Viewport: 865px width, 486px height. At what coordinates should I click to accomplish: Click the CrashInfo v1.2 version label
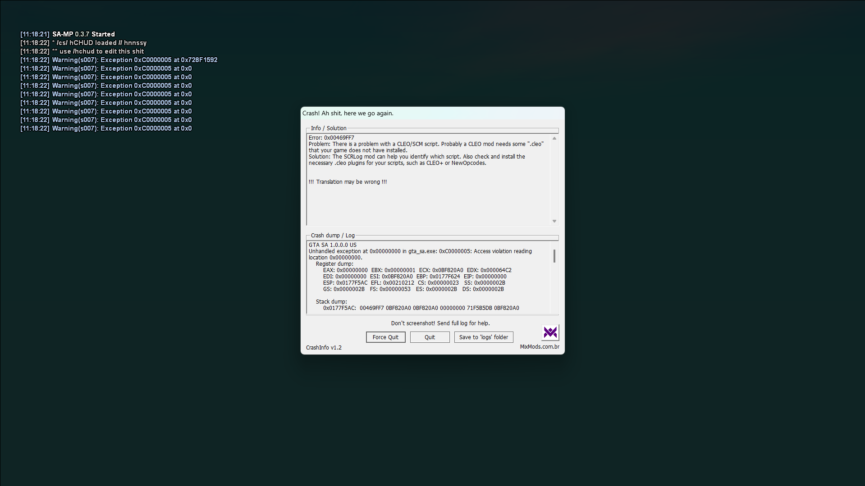pyautogui.click(x=324, y=348)
